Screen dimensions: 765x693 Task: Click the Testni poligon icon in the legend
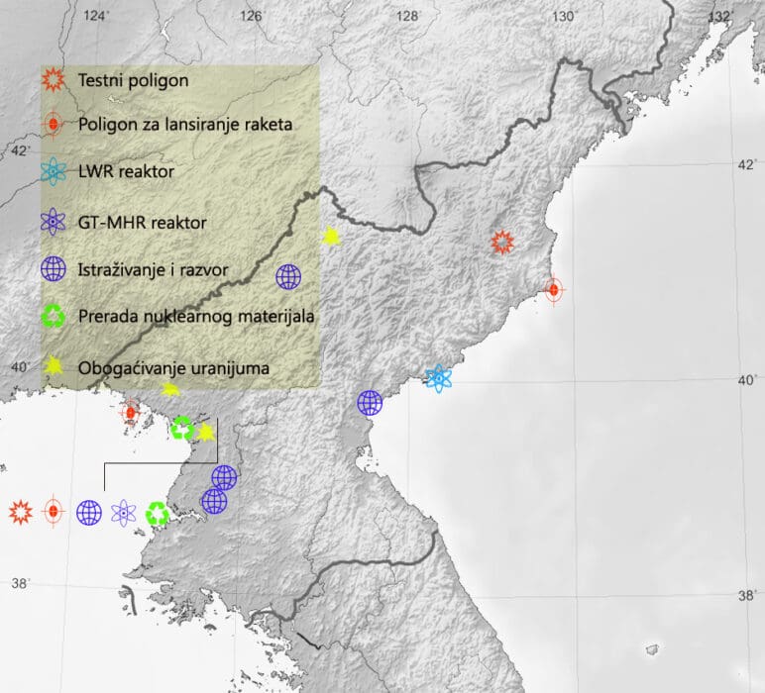[x=54, y=79]
